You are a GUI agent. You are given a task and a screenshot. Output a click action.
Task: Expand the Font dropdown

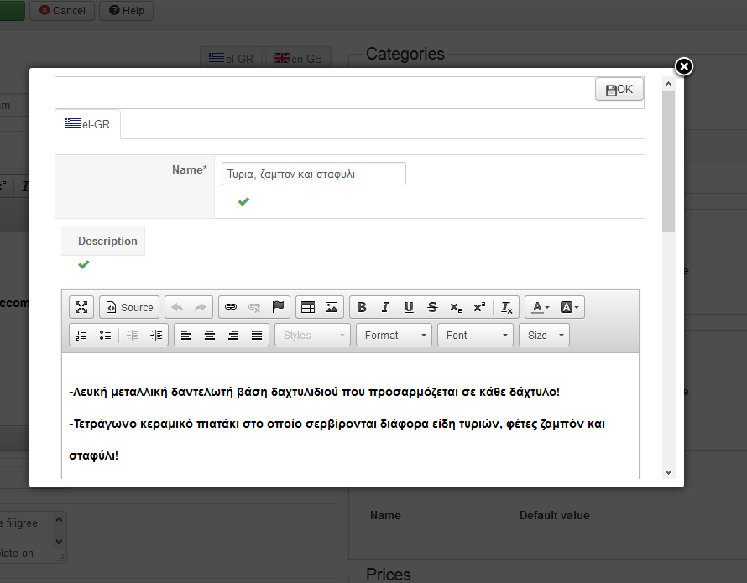[474, 335]
